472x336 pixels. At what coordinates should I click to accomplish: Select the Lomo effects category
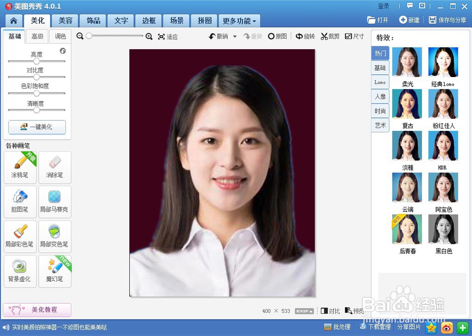(380, 82)
